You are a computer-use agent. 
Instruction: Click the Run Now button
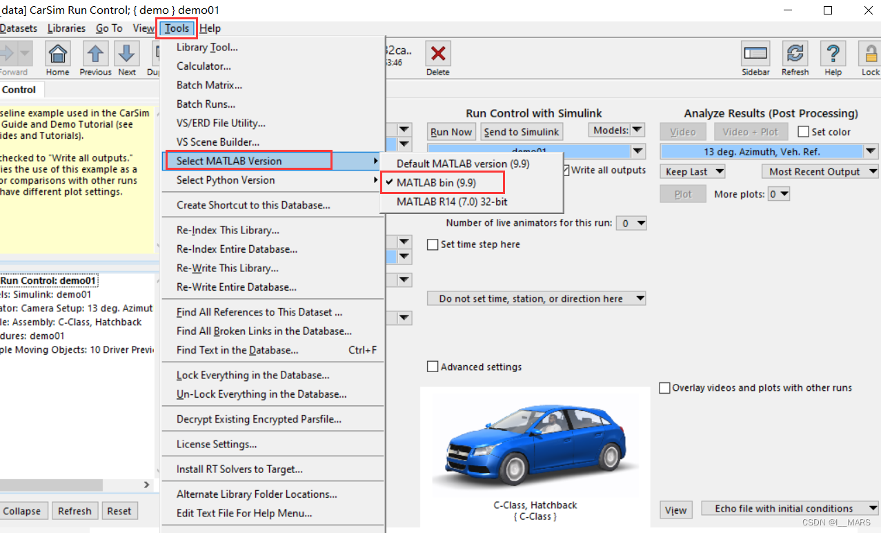[452, 132]
